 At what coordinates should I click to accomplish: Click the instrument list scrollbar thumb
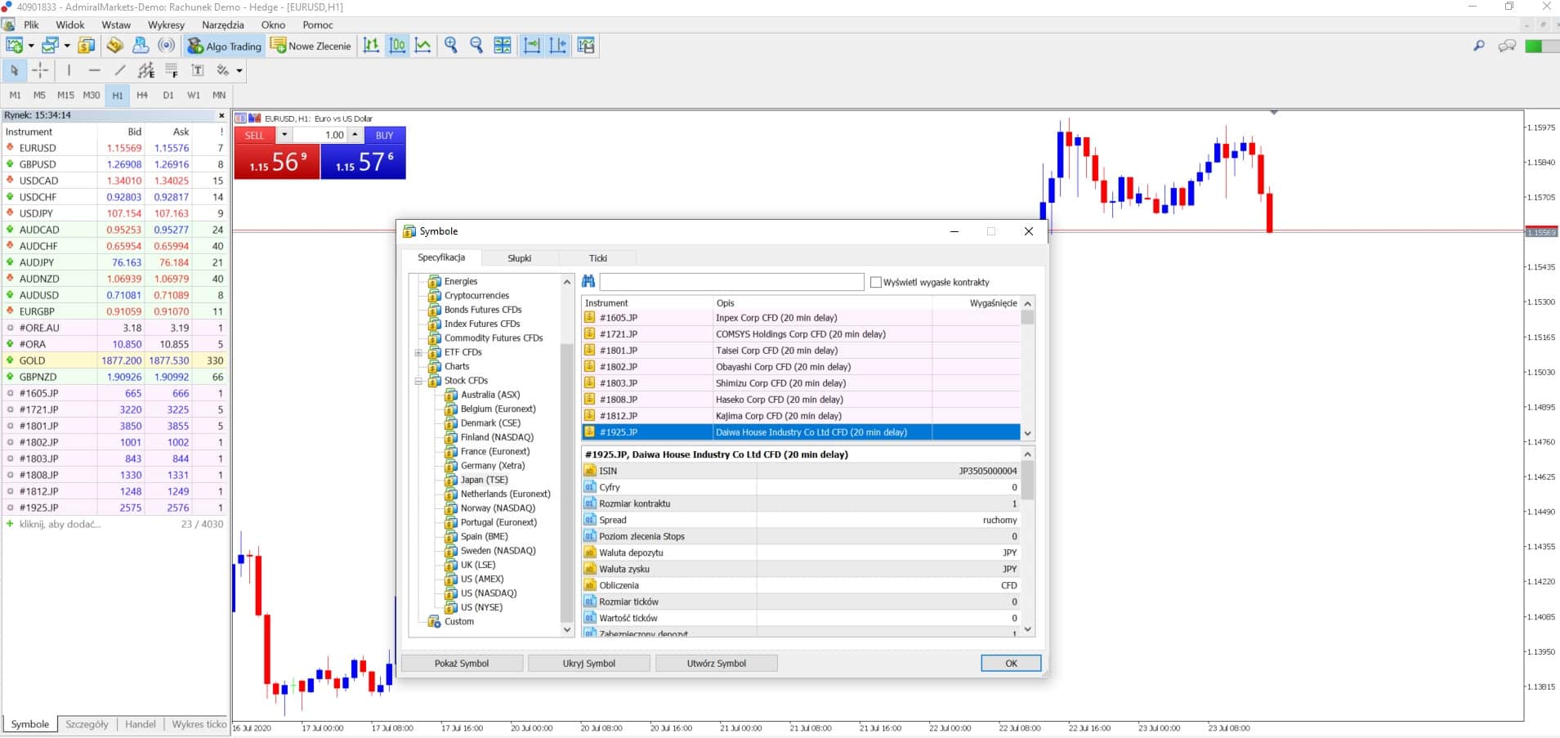coord(1028,317)
